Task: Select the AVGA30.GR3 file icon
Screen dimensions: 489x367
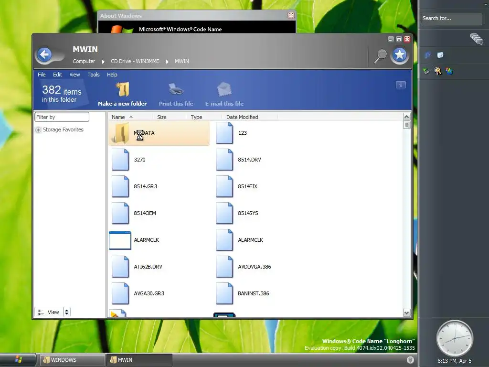Action: (120, 294)
